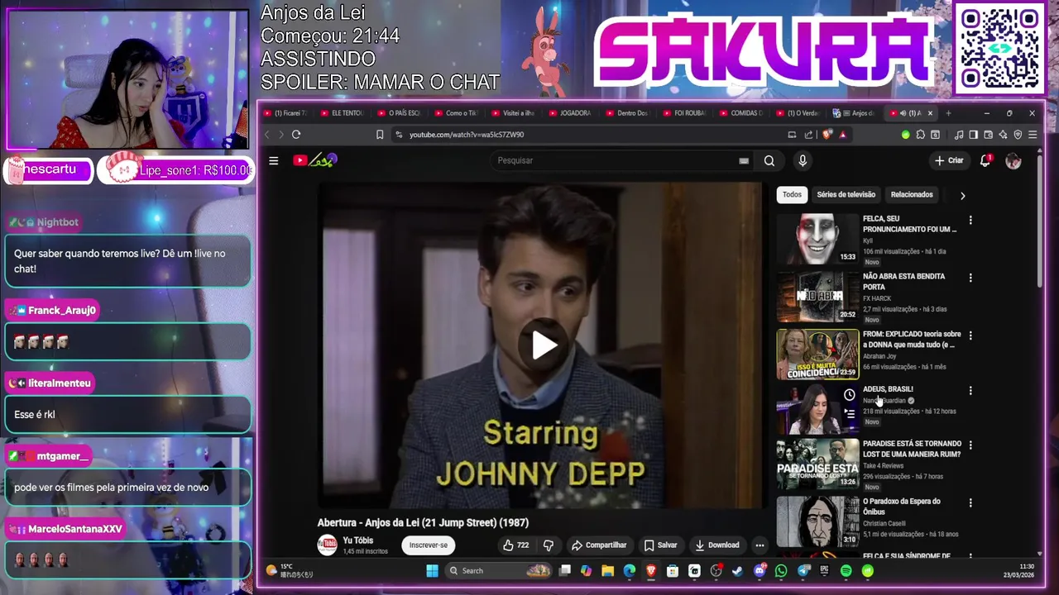Select the Relacionados filter chip
The width and height of the screenshot is (1059, 595).
coord(912,195)
